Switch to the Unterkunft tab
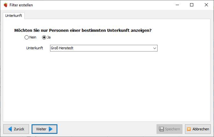The image size is (214, 137). (x=14, y=16)
